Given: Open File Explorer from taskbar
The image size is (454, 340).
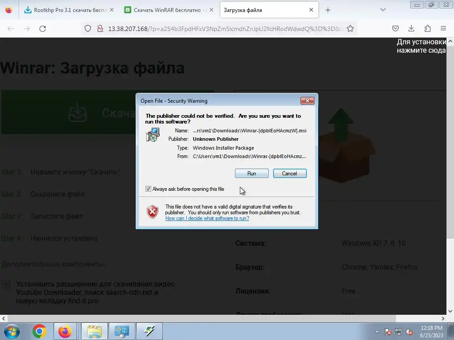Looking at the screenshot, I should click(94, 331).
